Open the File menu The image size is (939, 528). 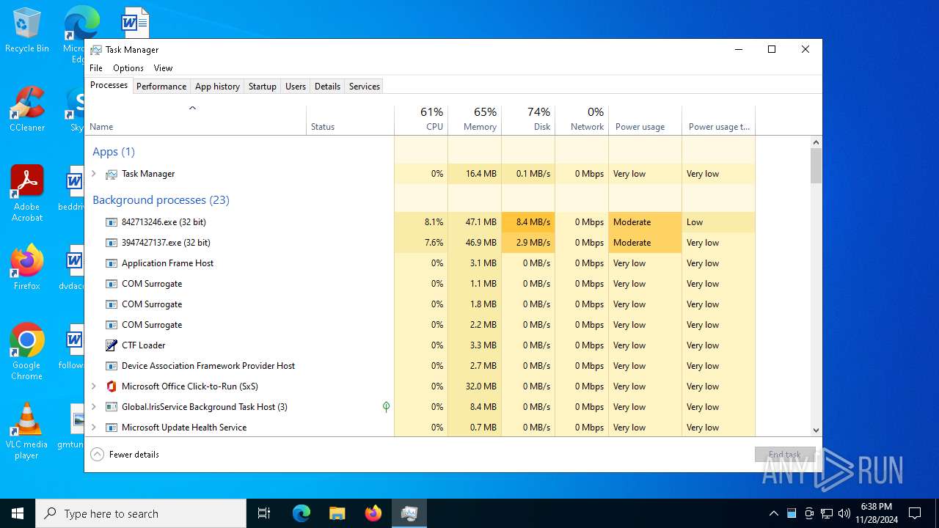click(96, 68)
